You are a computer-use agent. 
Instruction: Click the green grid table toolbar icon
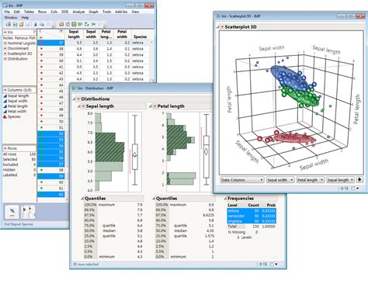point(74,24)
